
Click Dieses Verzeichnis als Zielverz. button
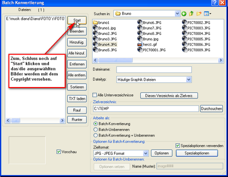(169, 96)
